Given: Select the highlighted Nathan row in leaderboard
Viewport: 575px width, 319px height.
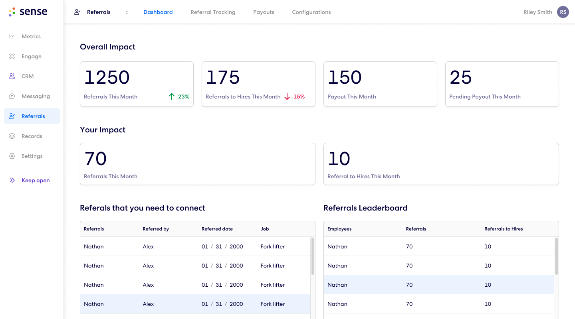Looking at the screenshot, I should click(438, 285).
